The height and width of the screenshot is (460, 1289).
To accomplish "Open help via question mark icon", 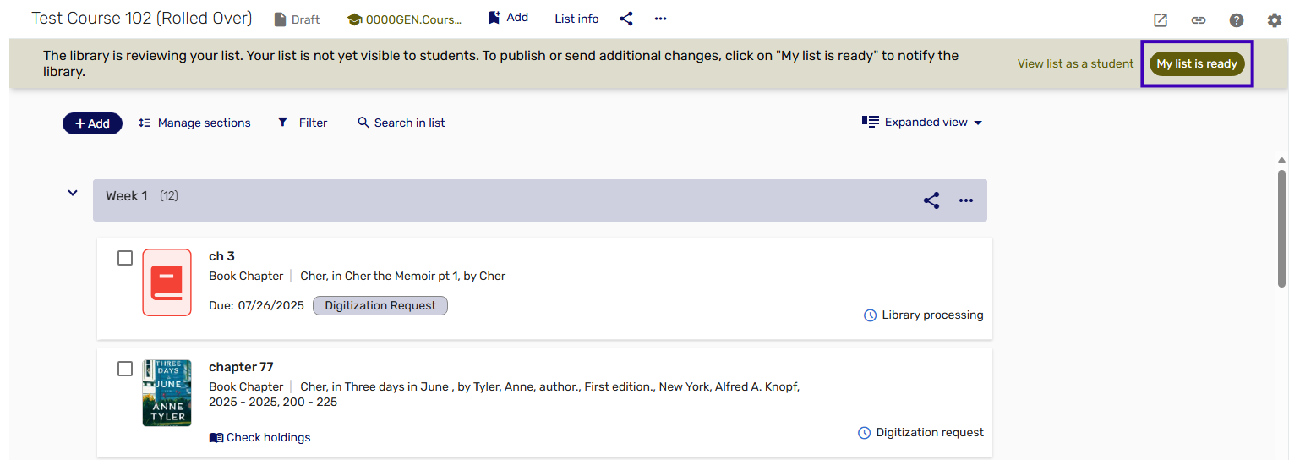I will pos(1237,20).
